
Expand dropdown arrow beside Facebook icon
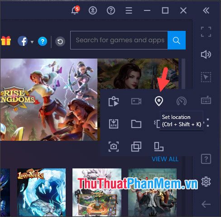(x=32, y=42)
